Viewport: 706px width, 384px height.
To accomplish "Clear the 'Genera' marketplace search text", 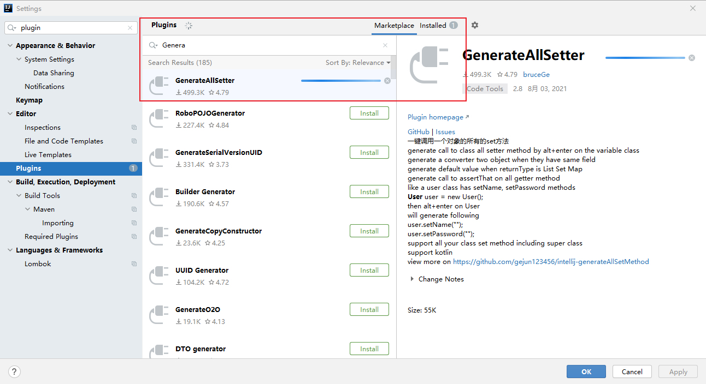I will coord(385,45).
